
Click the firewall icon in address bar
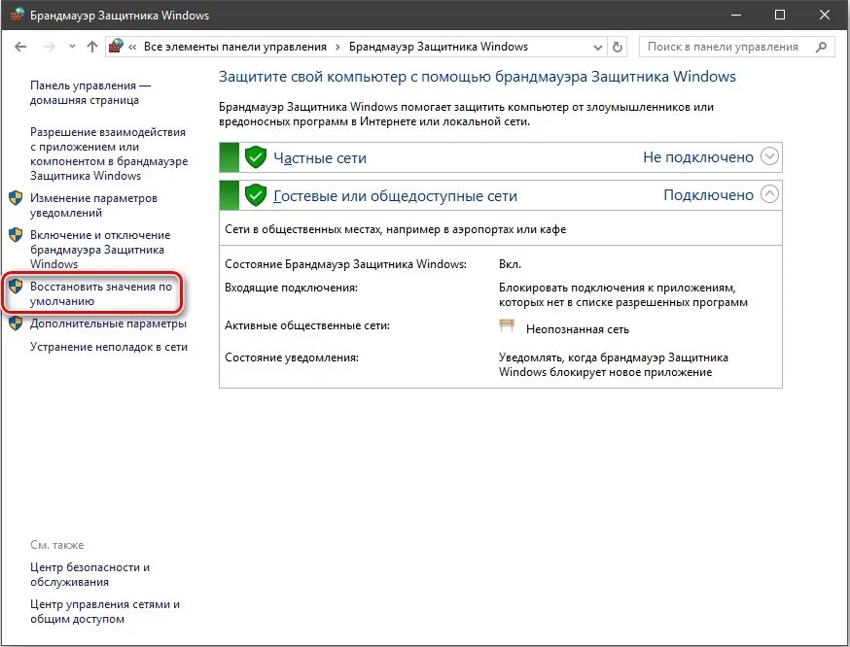click(116, 46)
